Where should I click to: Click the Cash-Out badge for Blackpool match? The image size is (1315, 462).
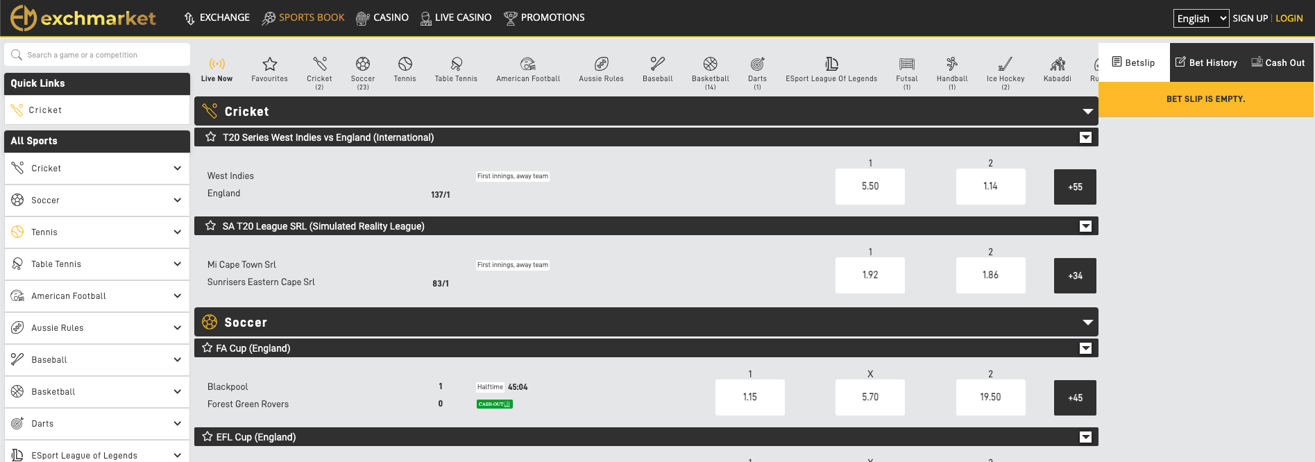(x=495, y=404)
